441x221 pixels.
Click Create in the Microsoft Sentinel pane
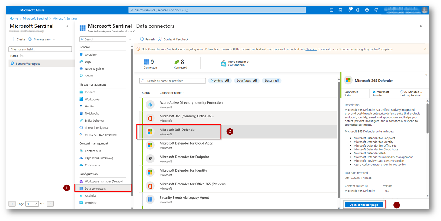click(x=18, y=39)
